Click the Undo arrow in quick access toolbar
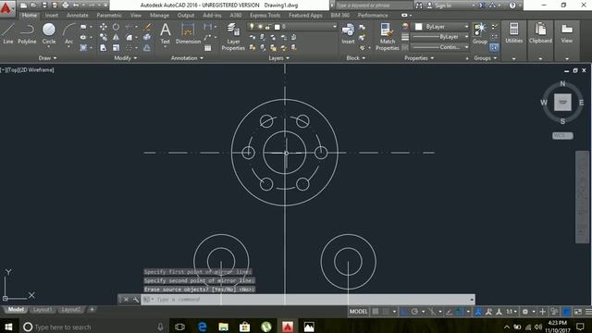This screenshot has width=592, height=333. tap(76, 6)
